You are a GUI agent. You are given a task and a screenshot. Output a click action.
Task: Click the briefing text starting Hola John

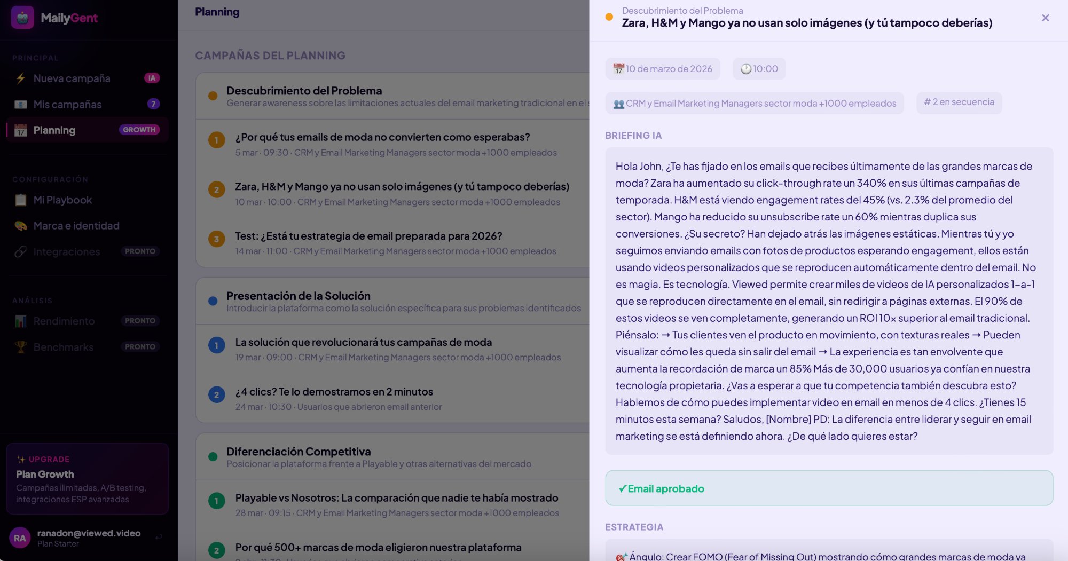(x=829, y=301)
